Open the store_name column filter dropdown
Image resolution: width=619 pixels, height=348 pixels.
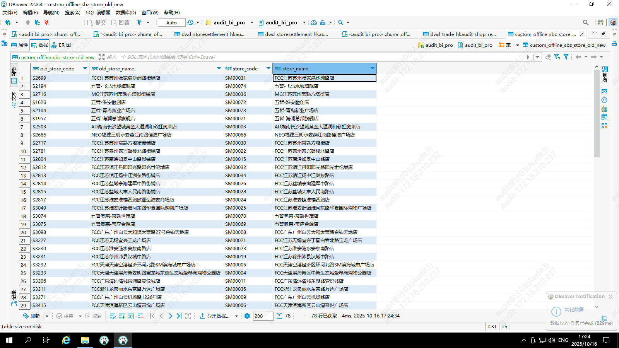pyautogui.click(x=372, y=68)
